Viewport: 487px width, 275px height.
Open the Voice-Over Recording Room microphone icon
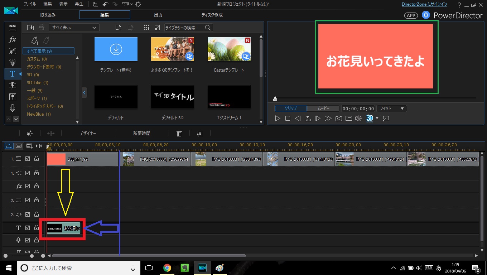click(13, 108)
